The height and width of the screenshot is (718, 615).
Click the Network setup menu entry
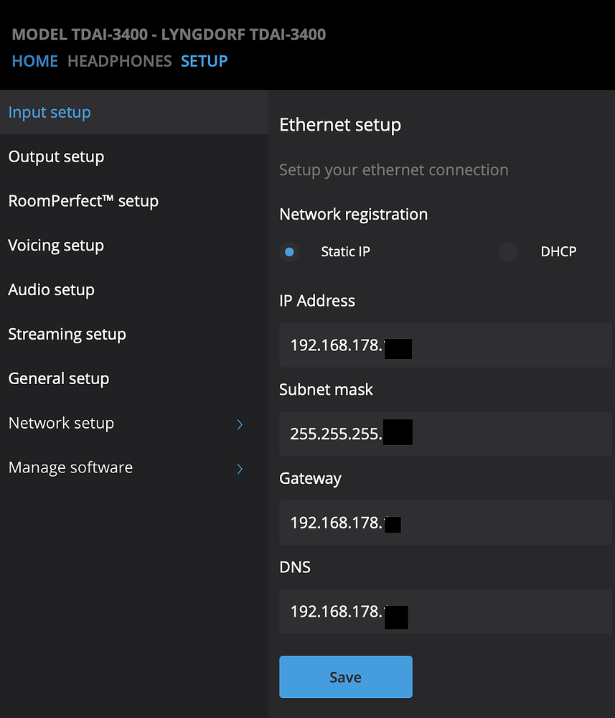(61, 424)
